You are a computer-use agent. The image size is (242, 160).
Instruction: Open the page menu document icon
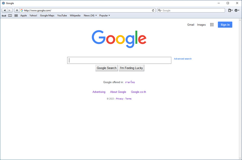pos(230,10)
